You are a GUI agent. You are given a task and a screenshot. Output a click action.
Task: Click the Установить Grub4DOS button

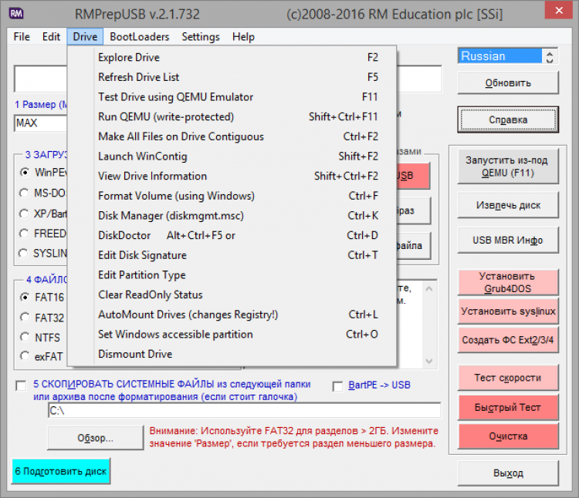[x=508, y=282]
